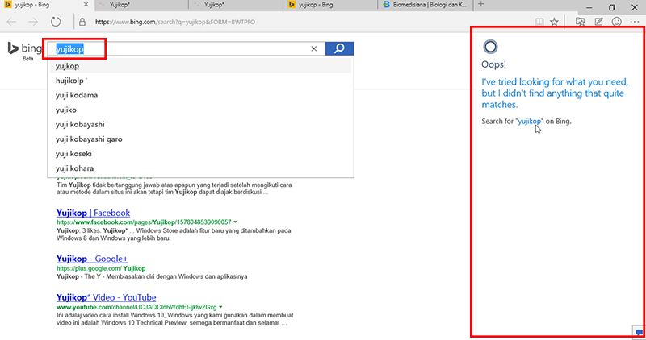Image resolution: width=646 pixels, height=340 pixels.
Task: Pick the plain 'yuji kobayashi' suggestion
Action: click(200, 125)
